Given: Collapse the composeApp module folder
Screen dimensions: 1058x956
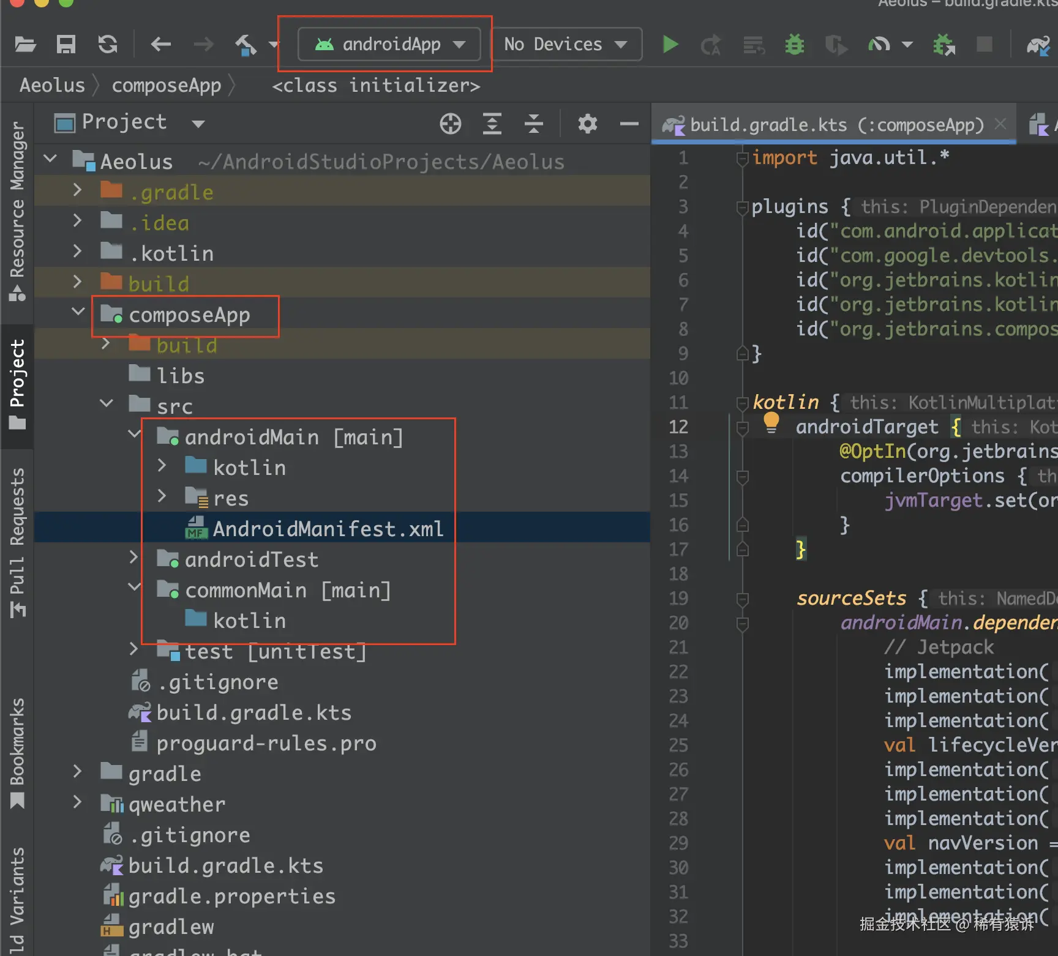Looking at the screenshot, I should [78, 312].
